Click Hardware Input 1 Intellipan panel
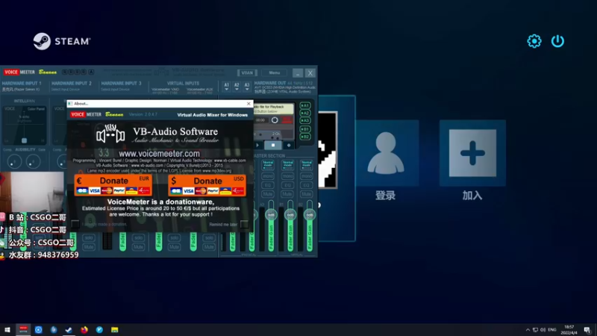This screenshot has height=336, width=597. [x=25, y=125]
